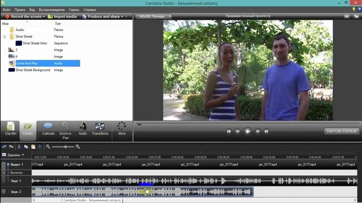Viewport: 362px width, 203px height.
Task: Select the Выноски callout track label
Action: (16, 173)
